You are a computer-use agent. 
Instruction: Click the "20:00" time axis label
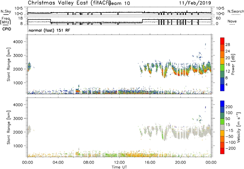[181, 163]
